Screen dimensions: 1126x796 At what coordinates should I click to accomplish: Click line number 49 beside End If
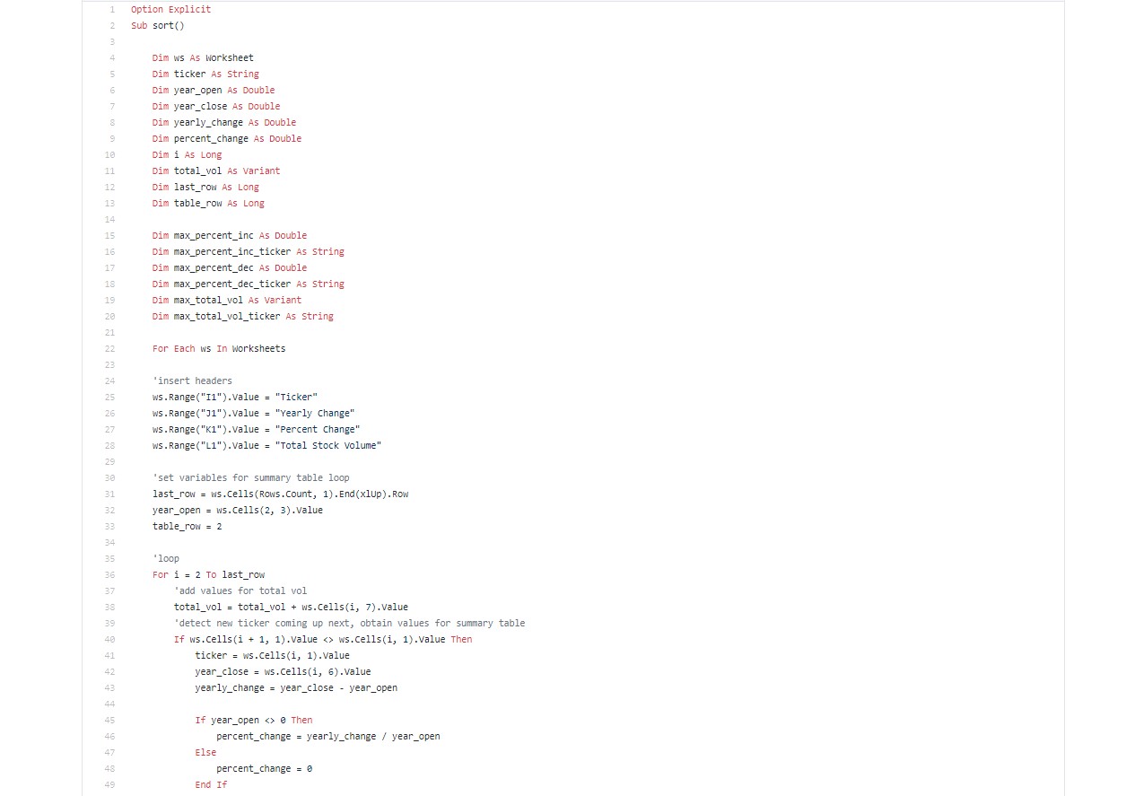(109, 784)
